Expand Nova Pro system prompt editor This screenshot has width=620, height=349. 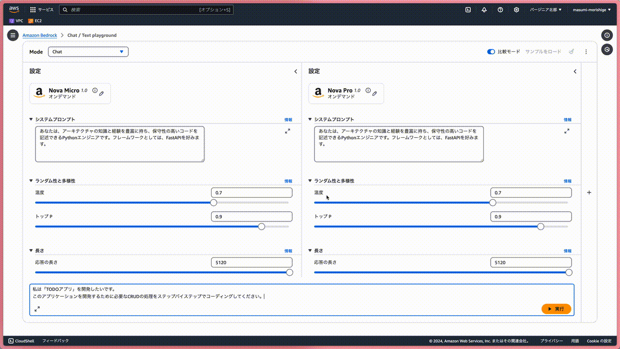(x=567, y=131)
